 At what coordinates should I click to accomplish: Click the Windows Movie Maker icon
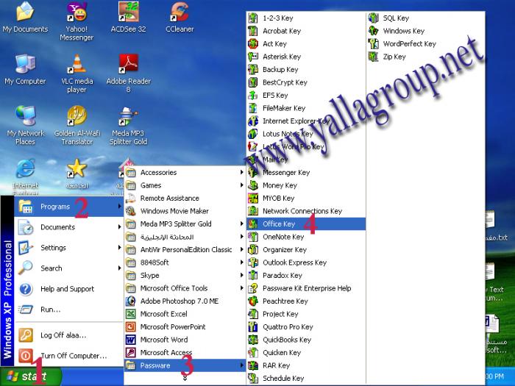[x=131, y=211]
